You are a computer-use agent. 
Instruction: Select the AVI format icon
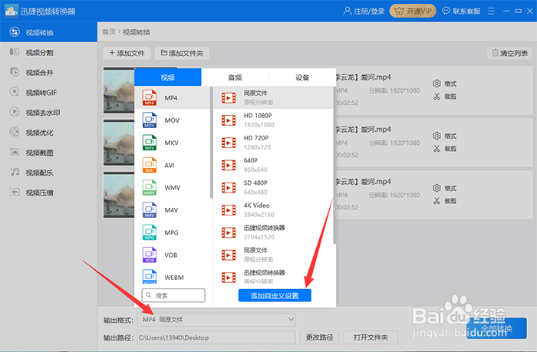pyautogui.click(x=150, y=165)
